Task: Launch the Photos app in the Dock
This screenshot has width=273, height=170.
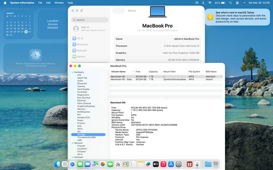Action: point(103,164)
